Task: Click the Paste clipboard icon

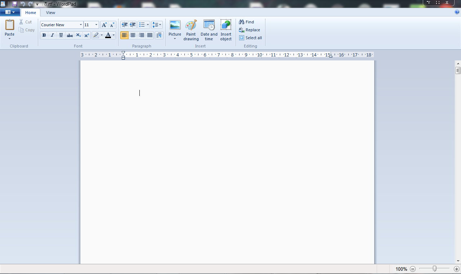Action: (10, 25)
